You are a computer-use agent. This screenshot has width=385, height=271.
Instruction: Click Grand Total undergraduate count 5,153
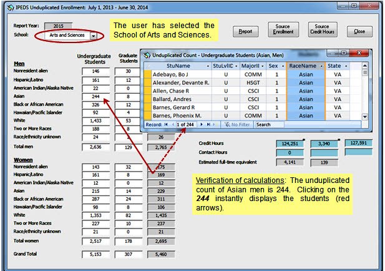[x=95, y=254]
